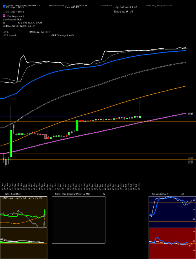Viewport: 196px width, 259px height.
Task: Click the RSI 14/5 values line
Action: click(23, 23)
